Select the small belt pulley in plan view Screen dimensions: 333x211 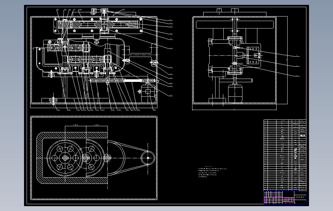click(x=148, y=158)
